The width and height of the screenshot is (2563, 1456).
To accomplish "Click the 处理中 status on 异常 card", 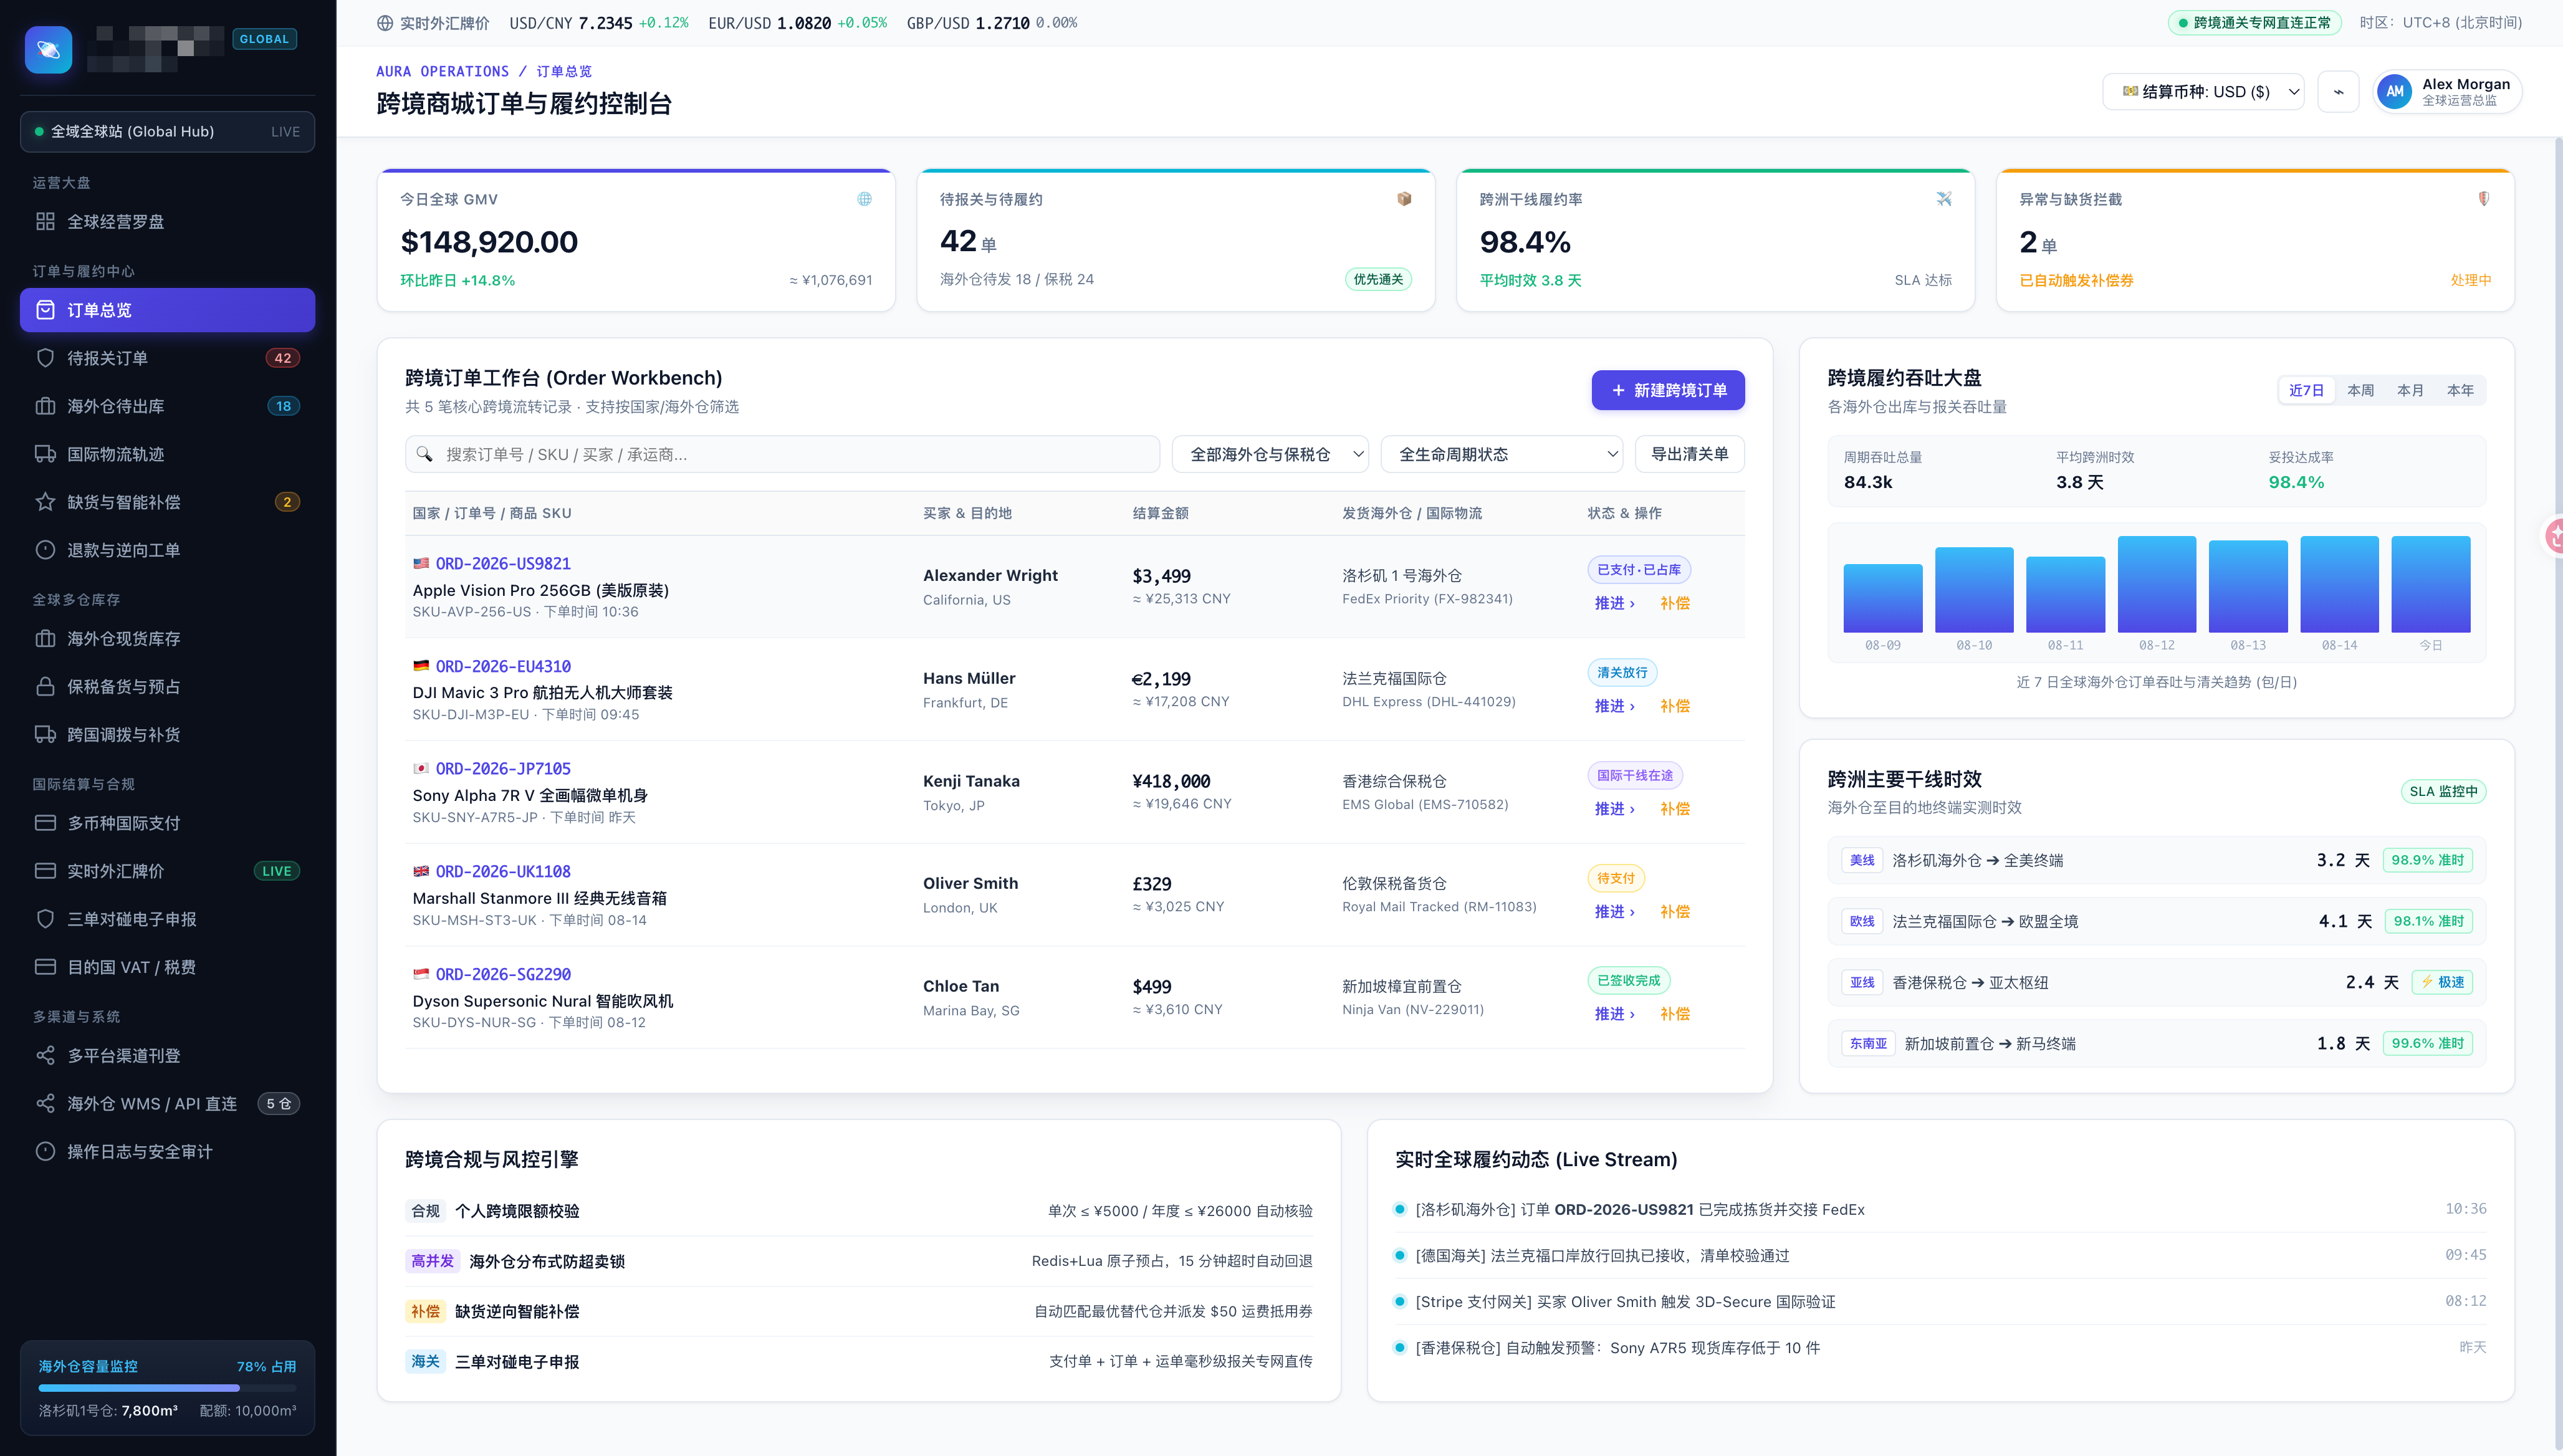I will [x=2470, y=280].
